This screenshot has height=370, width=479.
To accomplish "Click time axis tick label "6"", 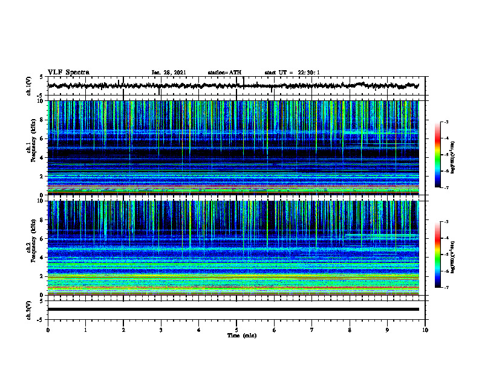I will [x=275, y=330].
